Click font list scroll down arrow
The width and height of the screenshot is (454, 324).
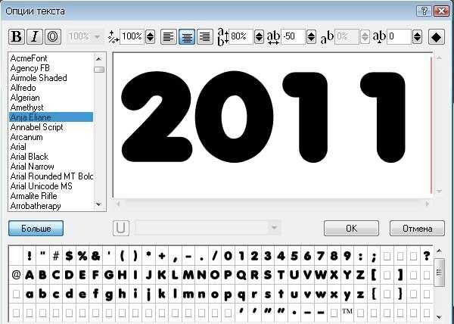coord(98,204)
